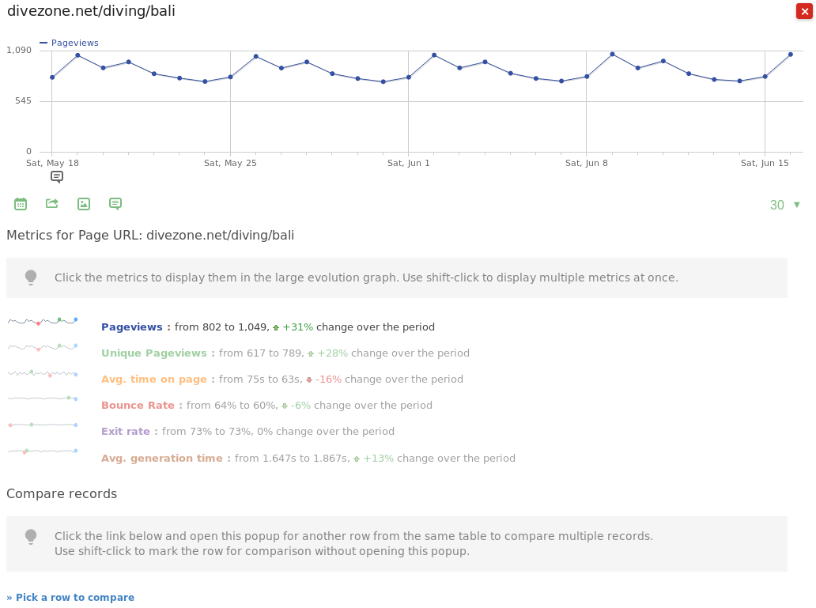Image resolution: width=816 pixels, height=608 pixels.
Task: Click the arrow next to the 30 selector
Action: point(797,204)
